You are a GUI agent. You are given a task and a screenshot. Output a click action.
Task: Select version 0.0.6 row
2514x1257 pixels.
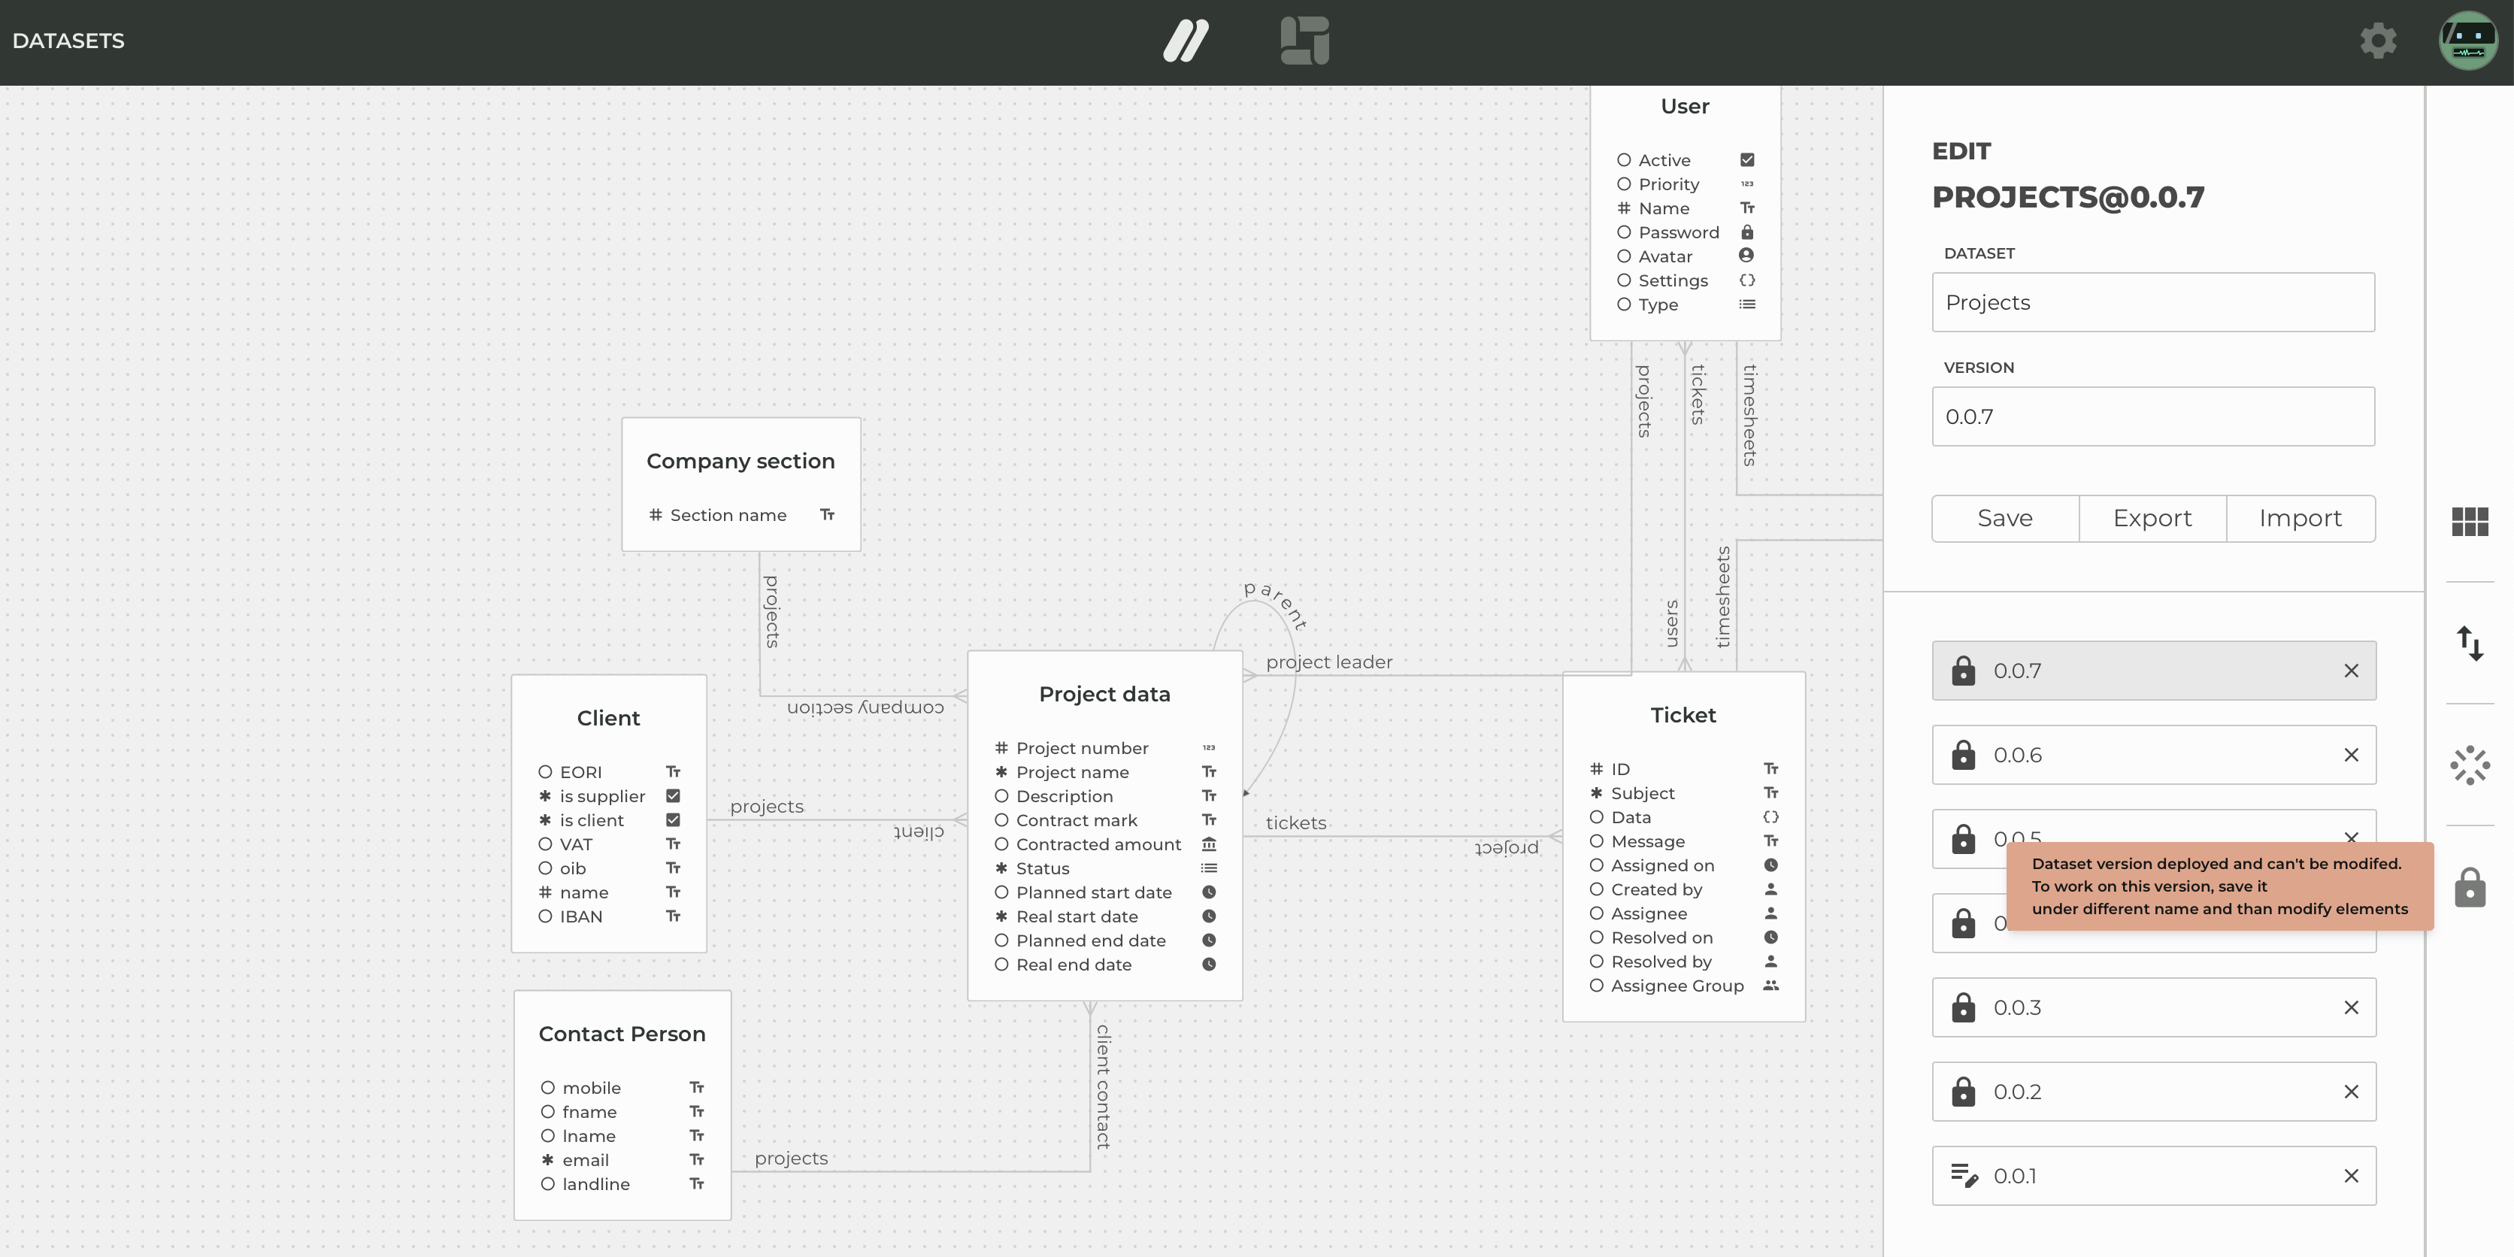point(2154,754)
